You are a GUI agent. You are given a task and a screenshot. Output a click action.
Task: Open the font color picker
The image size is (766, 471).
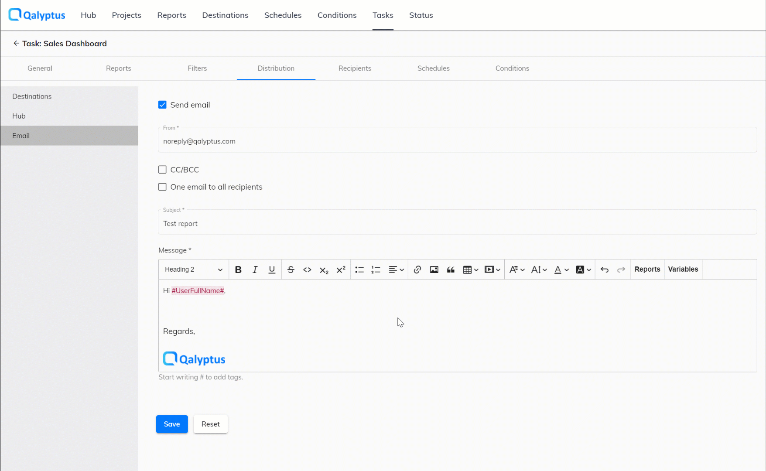coord(561,269)
